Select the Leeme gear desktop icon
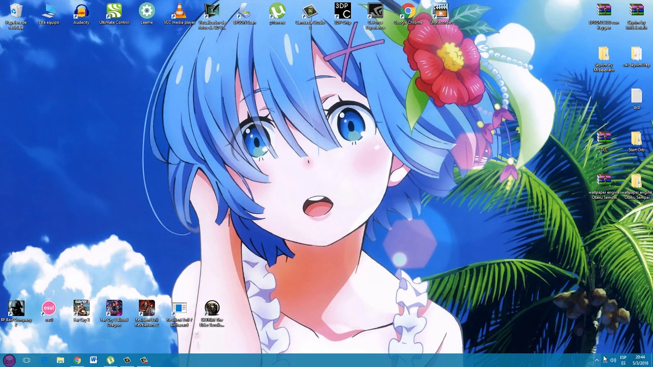This screenshot has height=367, width=653. [x=147, y=14]
